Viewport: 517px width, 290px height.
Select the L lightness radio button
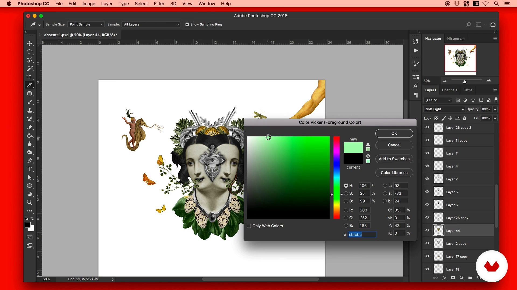[385, 186]
